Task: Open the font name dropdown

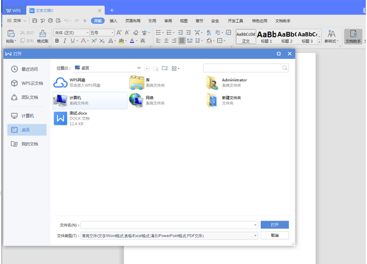Action: [x=88, y=33]
